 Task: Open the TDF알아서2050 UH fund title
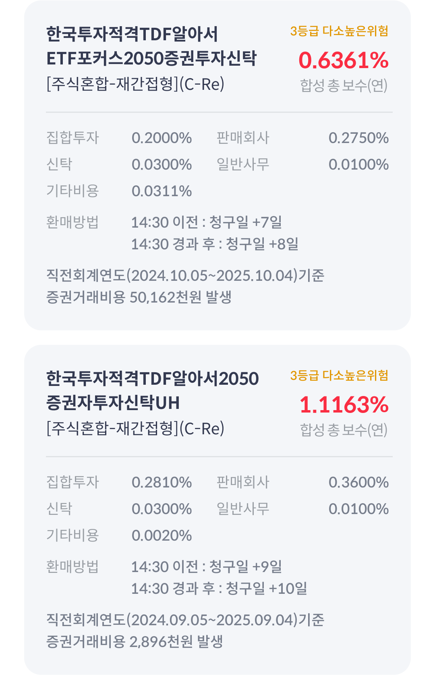153,390
